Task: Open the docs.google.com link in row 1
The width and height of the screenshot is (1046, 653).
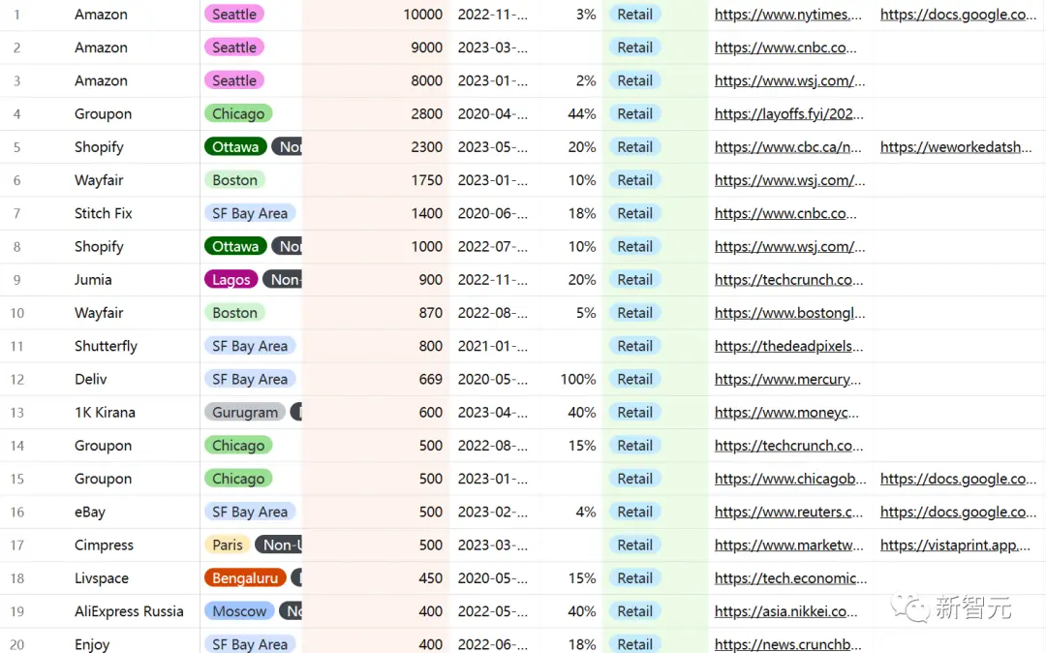Action: coord(958,14)
